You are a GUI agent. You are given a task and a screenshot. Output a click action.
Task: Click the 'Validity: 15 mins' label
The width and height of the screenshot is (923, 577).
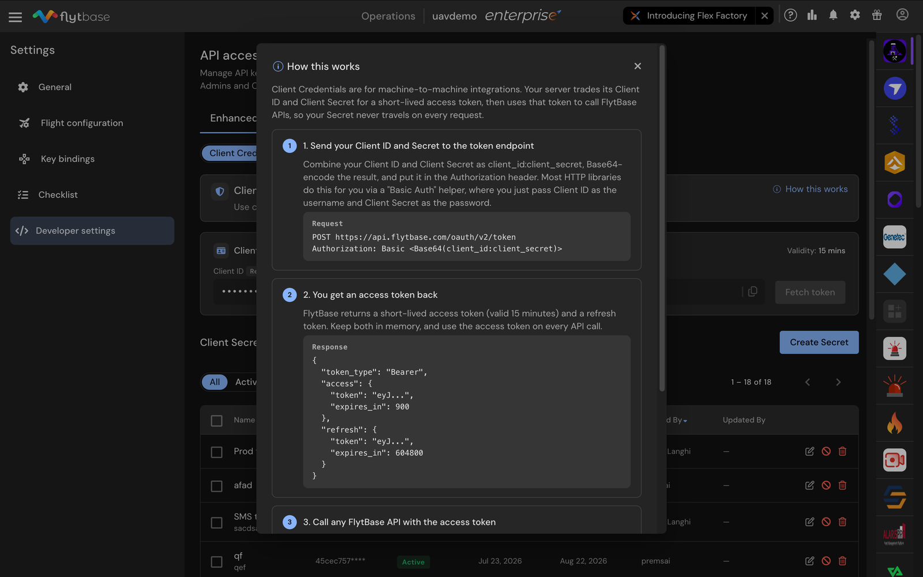[816, 250]
